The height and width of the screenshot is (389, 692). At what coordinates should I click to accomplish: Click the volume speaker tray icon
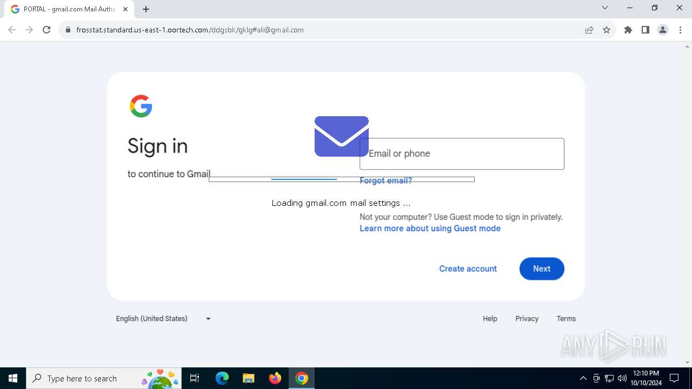coord(622,378)
